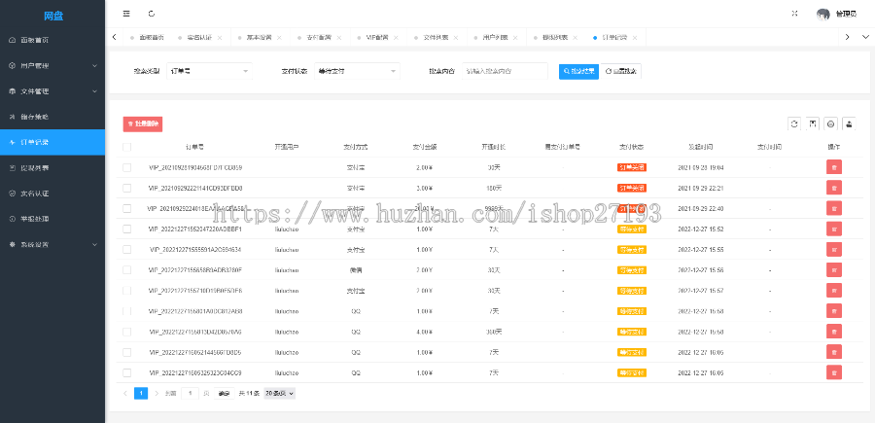
Task: Switch to the 基本设置 tab
Action: click(259, 37)
